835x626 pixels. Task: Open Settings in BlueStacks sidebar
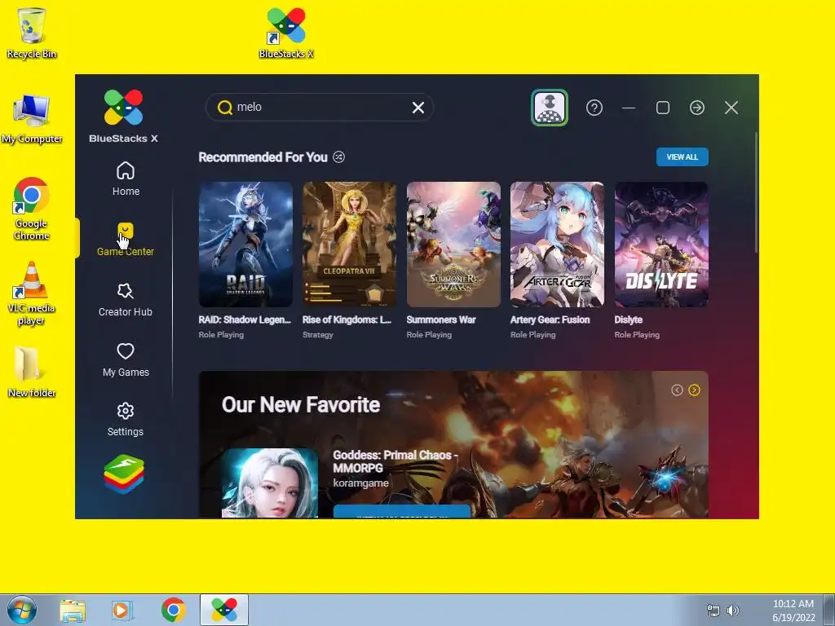coord(125,420)
